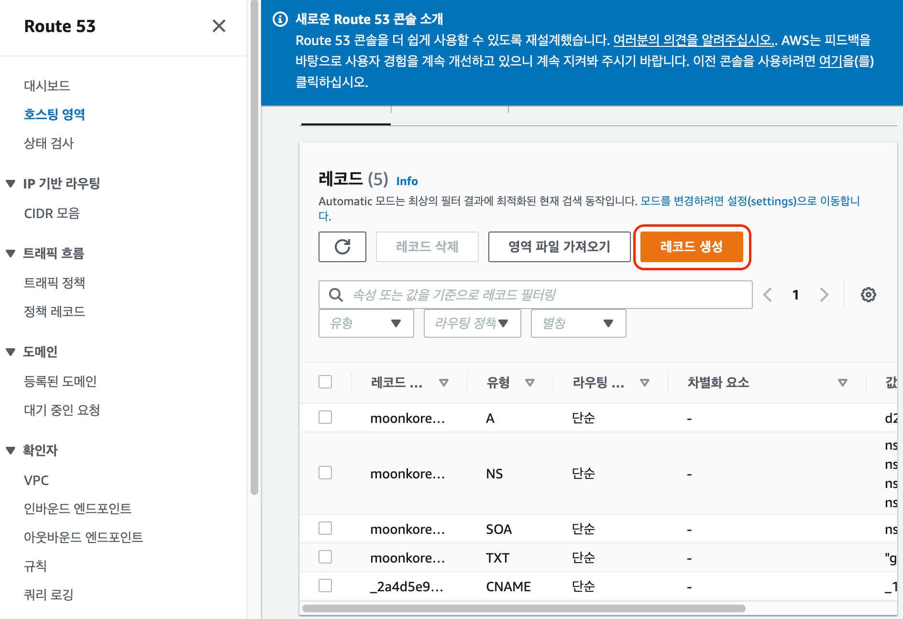The height and width of the screenshot is (619, 903).
Task: Sort by the 라우팅 column arrow
Action: coord(644,383)
